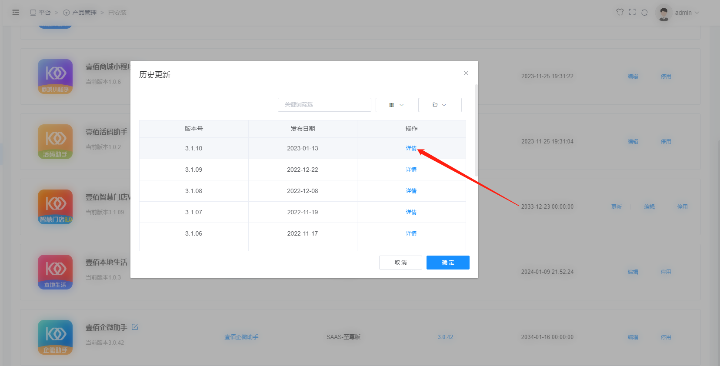This screenshot has width=720, height=366.
Task: Click the 壹佰企微助手 app icon
Action: (55, 337)
